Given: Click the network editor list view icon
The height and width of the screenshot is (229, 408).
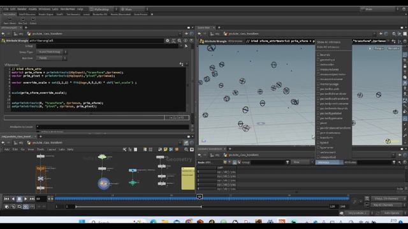Looking at the screenshot, I should [x=136, y=149].
